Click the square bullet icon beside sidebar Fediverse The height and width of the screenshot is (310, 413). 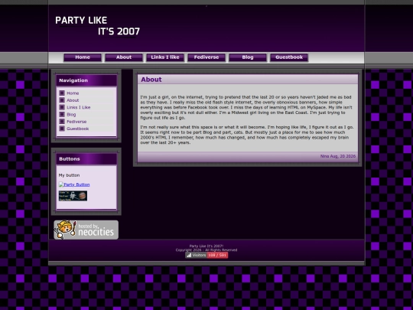pos(62,122)
